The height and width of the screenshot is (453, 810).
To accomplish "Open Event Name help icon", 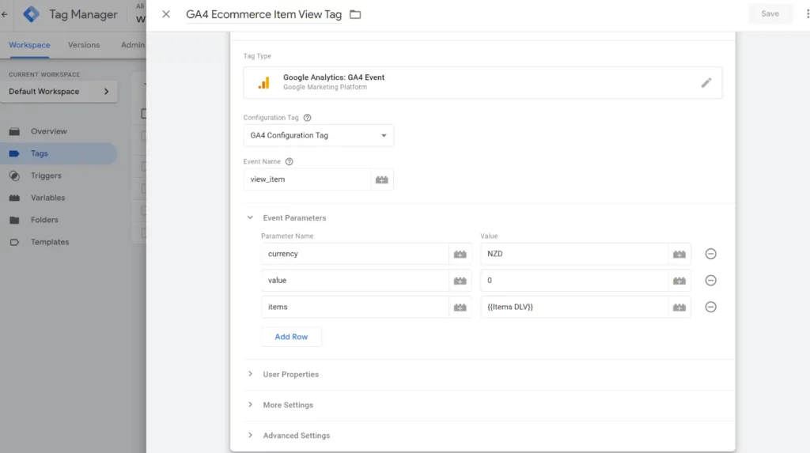I will [290, 162].
